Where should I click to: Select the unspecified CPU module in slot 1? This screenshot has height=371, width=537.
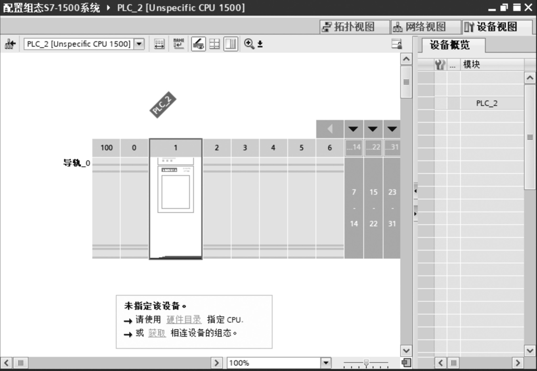click(x=176, y=207)
